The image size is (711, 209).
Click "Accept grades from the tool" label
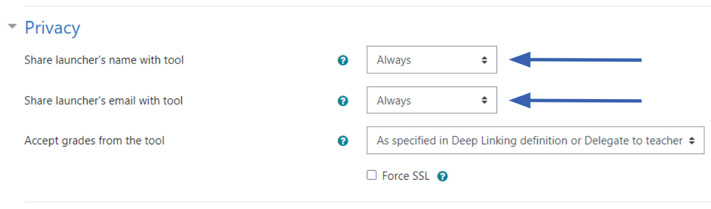[x=95, y=140]
